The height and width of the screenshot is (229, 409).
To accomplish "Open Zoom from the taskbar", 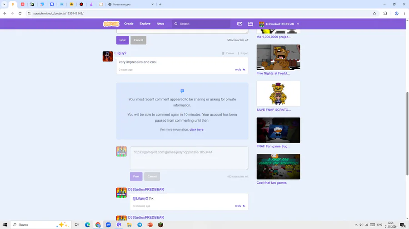I will (x=108, y=224).
